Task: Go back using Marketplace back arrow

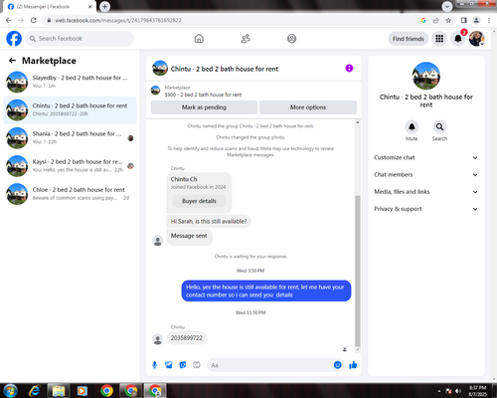Action: tap(12, 61)
